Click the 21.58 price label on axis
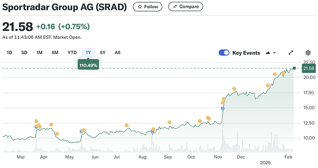 coord(308,68)
